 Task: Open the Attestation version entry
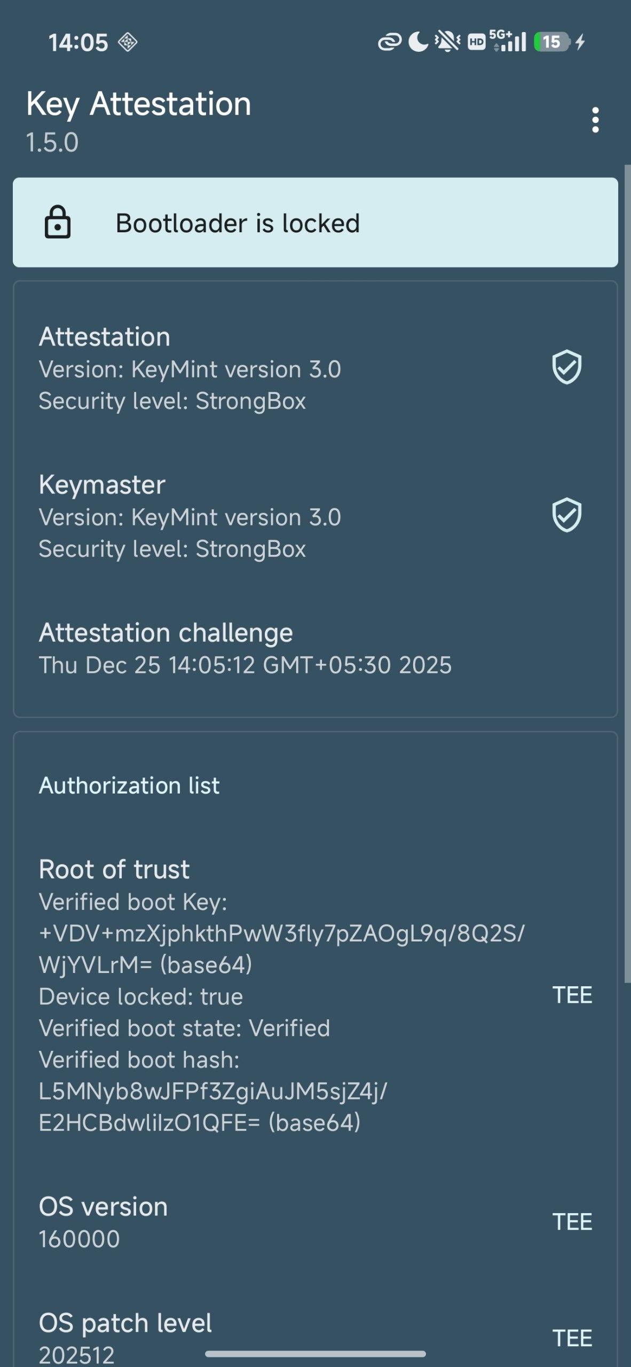click(x=190, y=368)
